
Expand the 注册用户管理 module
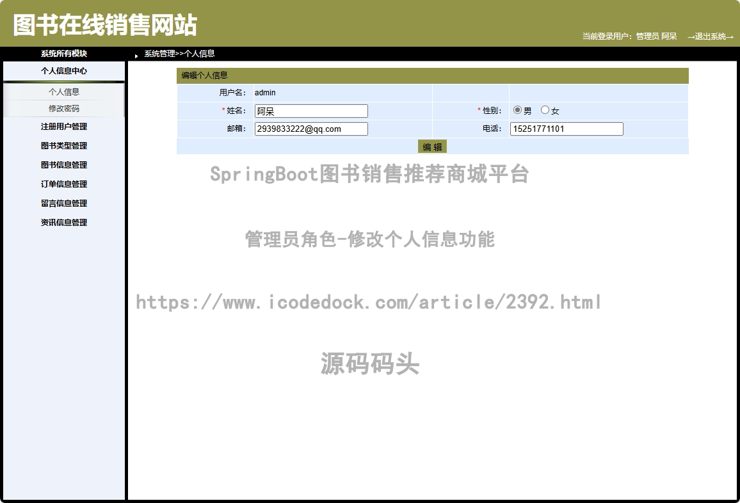click(x=64, y=127)
